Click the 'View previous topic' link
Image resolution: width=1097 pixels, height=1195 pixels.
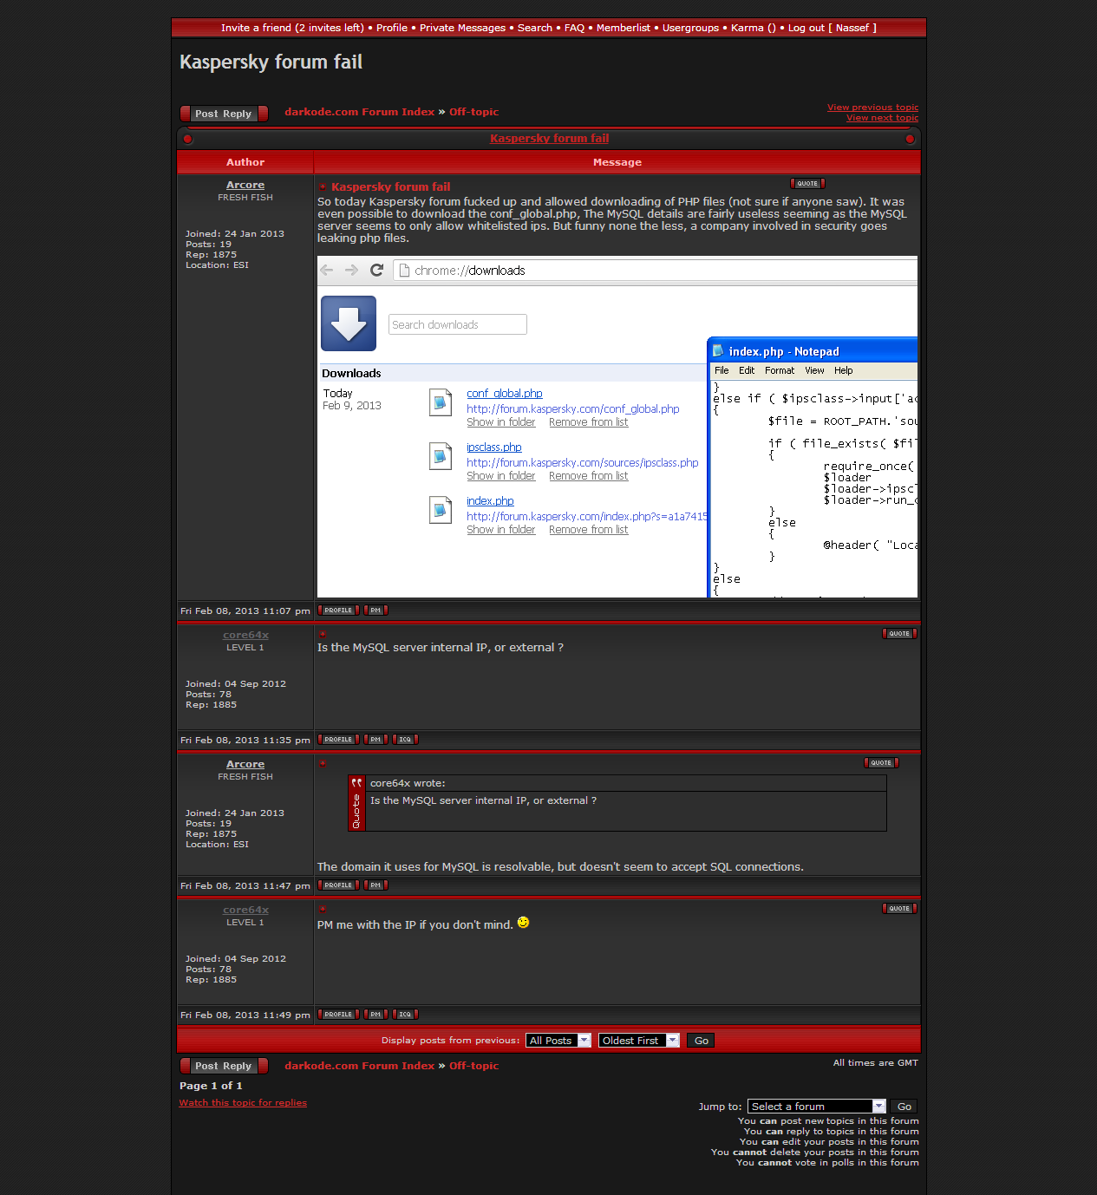pyautogui.click(x=872, y=108)
